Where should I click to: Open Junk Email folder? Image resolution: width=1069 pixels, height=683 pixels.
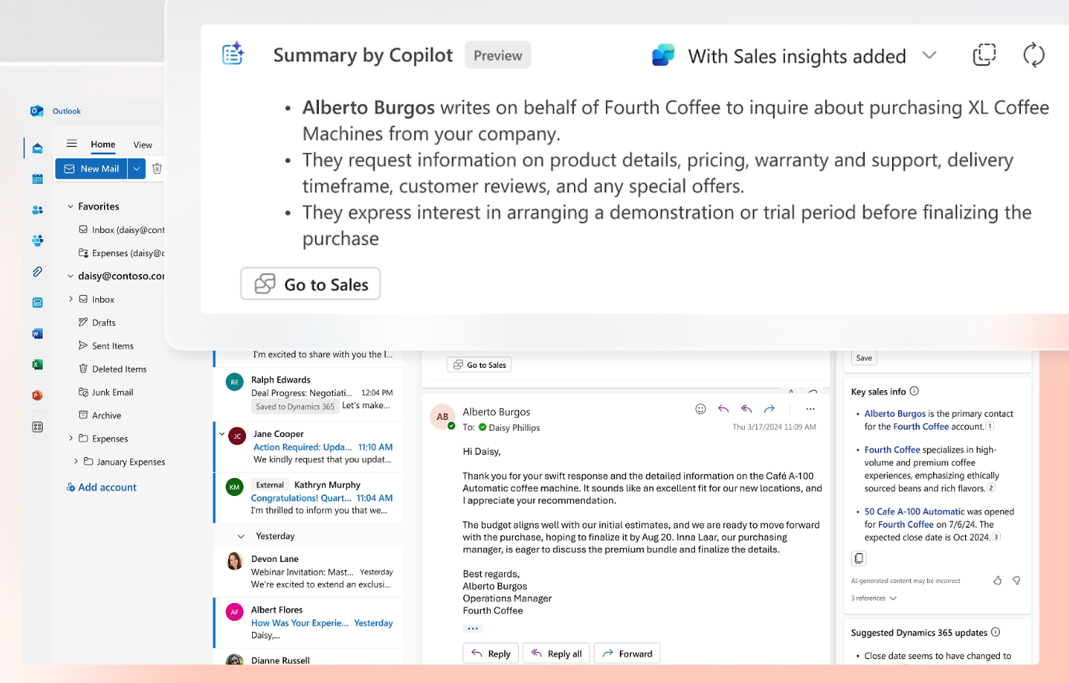point(112,393)
